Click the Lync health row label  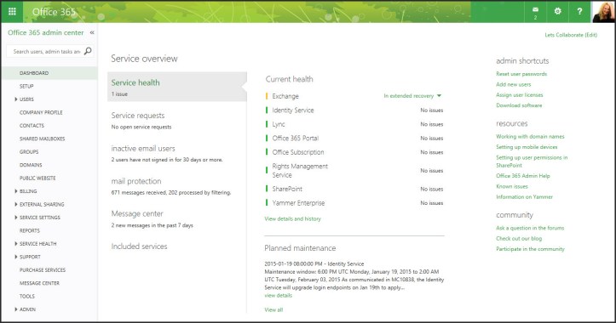click(x=279, y=124)
